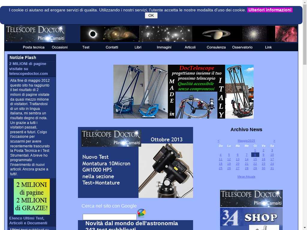The width and height of the screenshot is (307, 230).
Task: Open the Articoli menu item
Action: [x=190, y=47]
